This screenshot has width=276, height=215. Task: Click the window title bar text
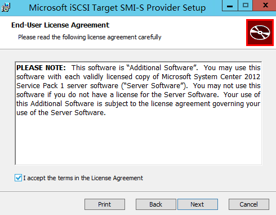[x=117, y=8]
